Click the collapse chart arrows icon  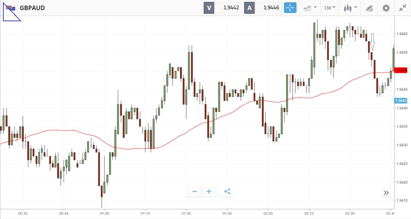(x=403, y=8)
